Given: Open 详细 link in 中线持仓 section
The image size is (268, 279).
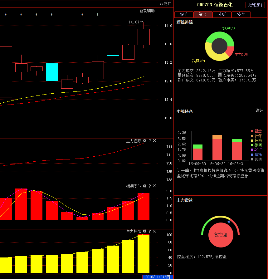Looking at the screenshot, I should coord(259,110).
